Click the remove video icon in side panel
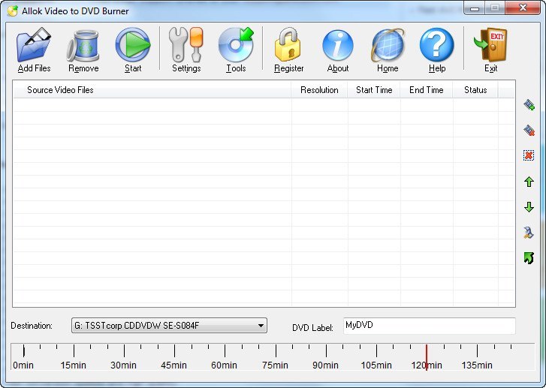 (x=529, y=131)
